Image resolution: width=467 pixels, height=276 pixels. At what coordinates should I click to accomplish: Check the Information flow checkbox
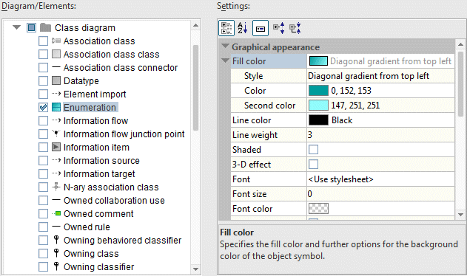(43, 120)
